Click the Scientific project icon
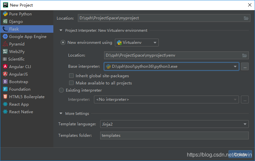 (x=5, y=59)
